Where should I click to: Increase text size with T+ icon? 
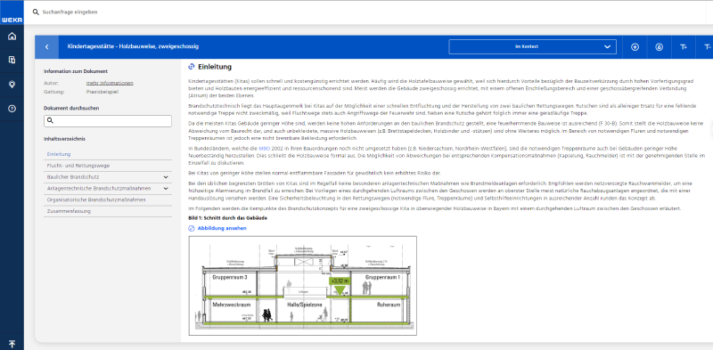point(684,47)
